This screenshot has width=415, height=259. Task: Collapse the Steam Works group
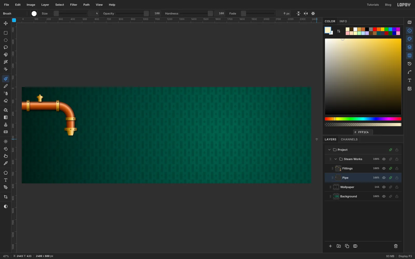pyautogui.click(x=336, y=159)
